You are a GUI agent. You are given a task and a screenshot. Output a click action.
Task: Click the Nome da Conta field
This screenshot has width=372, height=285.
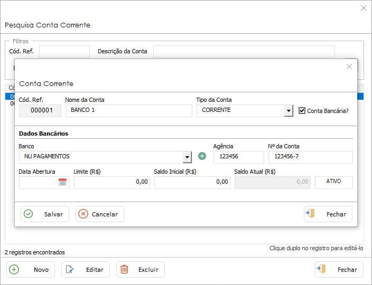point(128,111)
